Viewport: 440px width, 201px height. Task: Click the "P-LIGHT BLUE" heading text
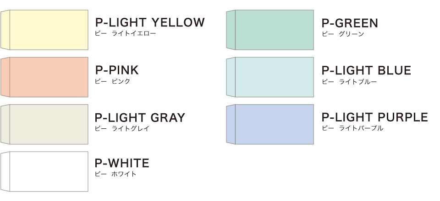[x=366, y=70]
